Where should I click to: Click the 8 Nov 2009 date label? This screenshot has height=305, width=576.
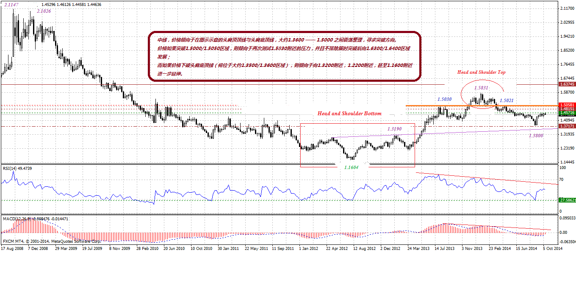point(120,249)
